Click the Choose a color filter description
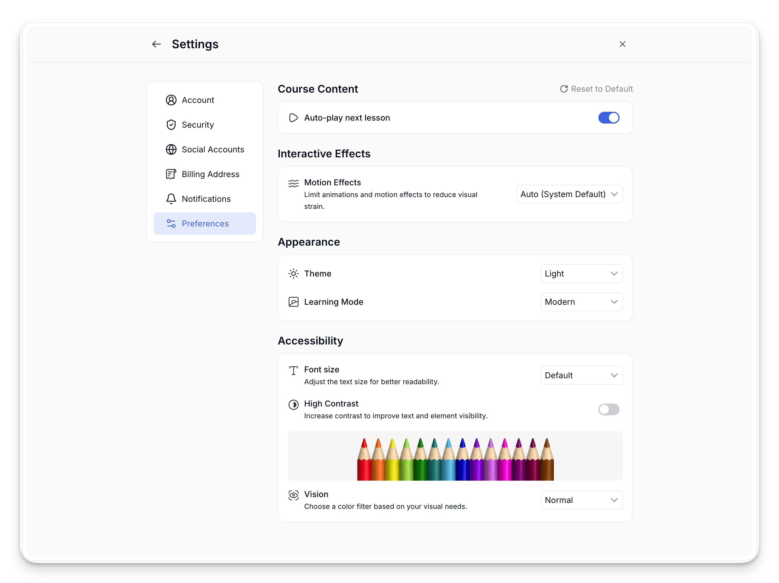779x583 pixels. [386, 507]
